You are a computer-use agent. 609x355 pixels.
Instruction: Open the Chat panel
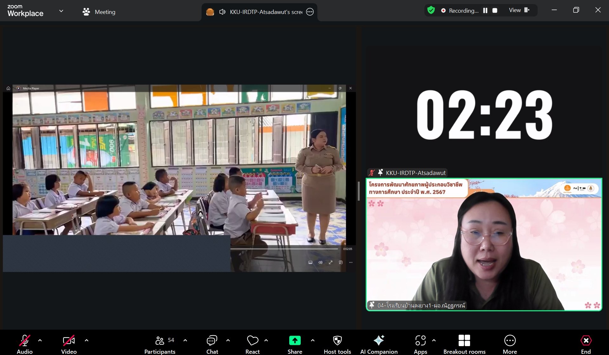click(212, 344)
